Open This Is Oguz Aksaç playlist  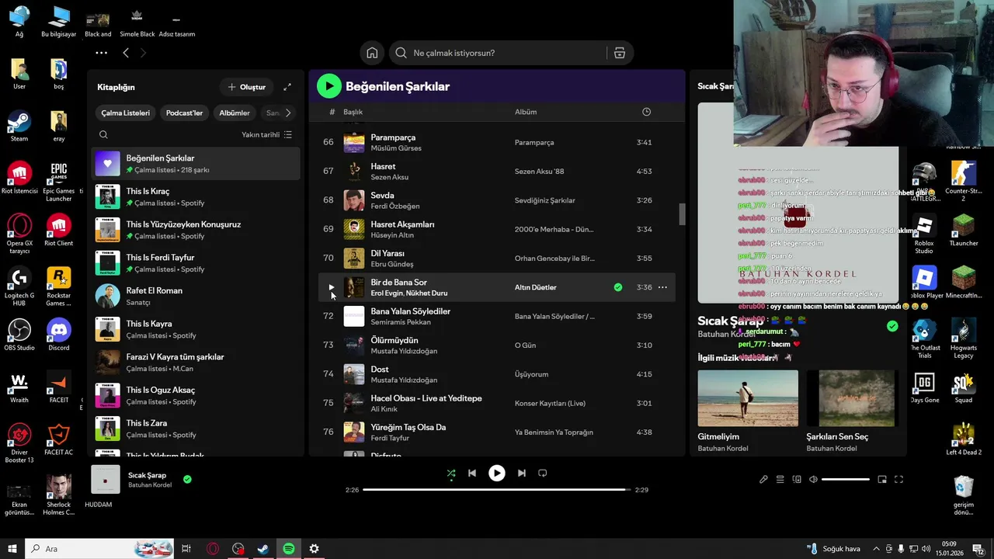point(196,396)
